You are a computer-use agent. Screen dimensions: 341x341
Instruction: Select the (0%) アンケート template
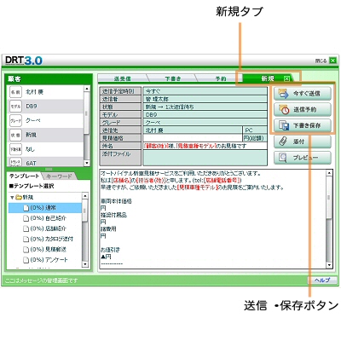(45, 260)
